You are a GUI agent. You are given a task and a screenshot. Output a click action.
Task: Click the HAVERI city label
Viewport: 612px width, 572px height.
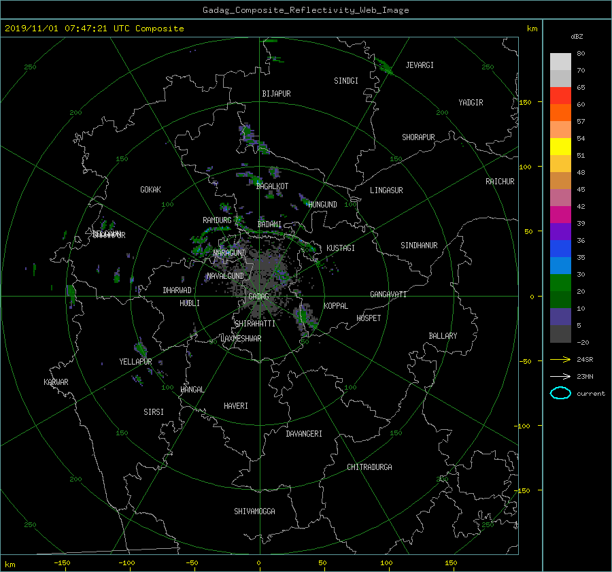point(236,406)
